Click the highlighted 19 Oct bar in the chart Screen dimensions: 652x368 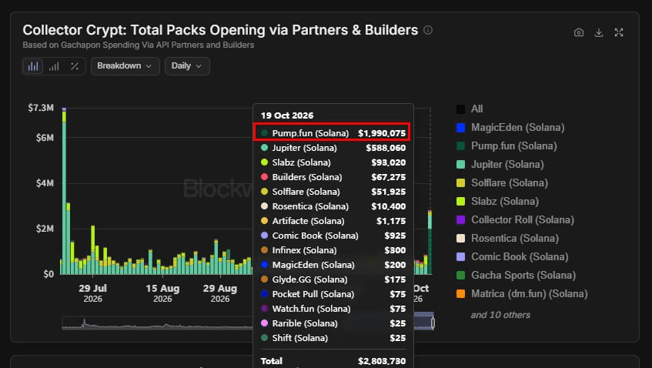click(x=430, y=243)
